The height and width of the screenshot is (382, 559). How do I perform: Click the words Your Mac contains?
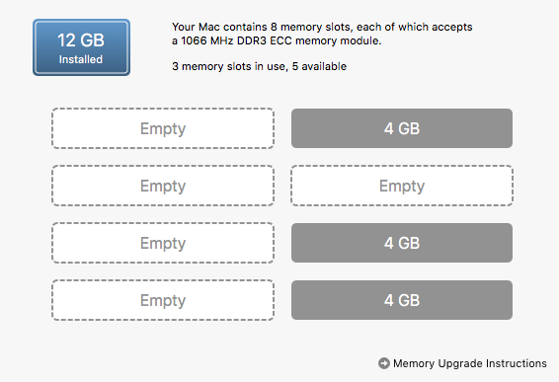[219, 27]
